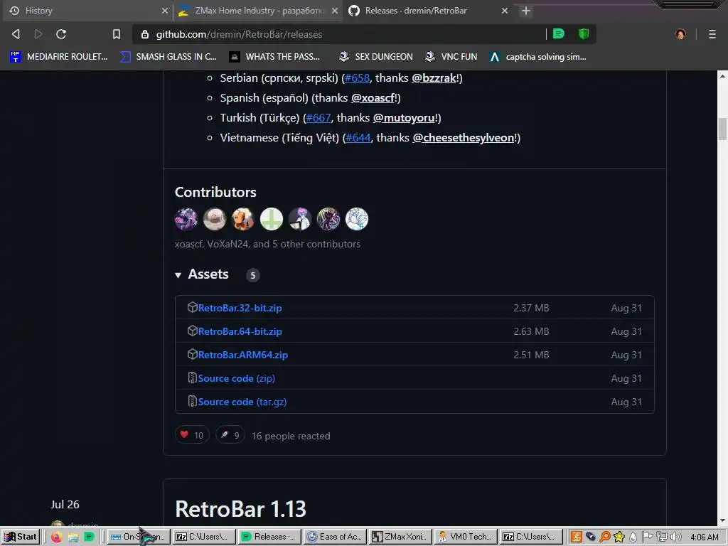This screenshot has width=728, height=546.
Task: Open the browser hamburger main menu
Action: [x=712, y=34]
